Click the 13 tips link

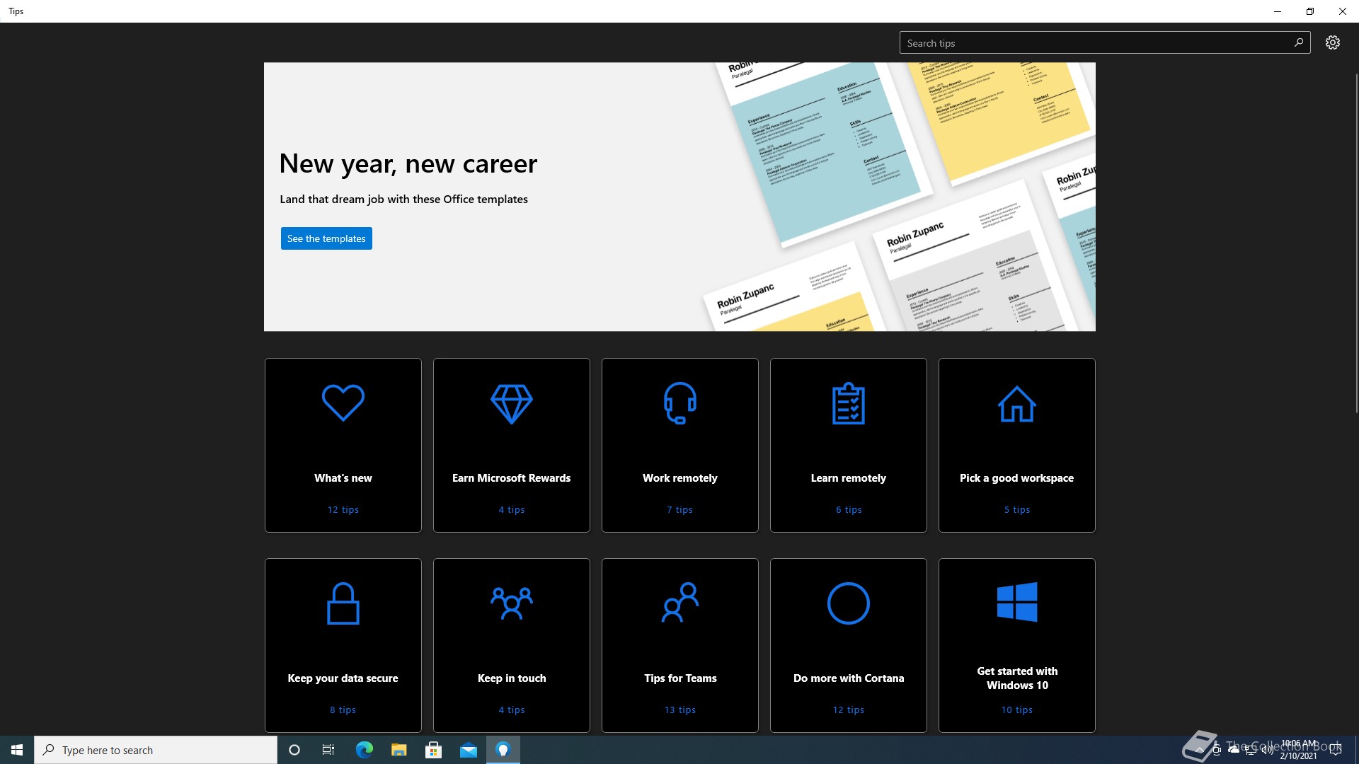pos(680,710)
